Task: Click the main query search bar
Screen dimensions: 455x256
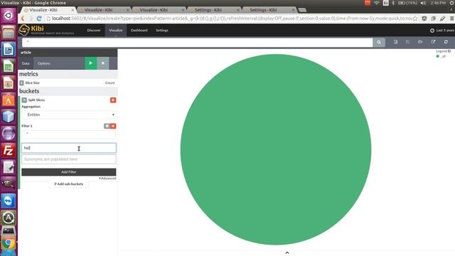Action: click(198, 43)
